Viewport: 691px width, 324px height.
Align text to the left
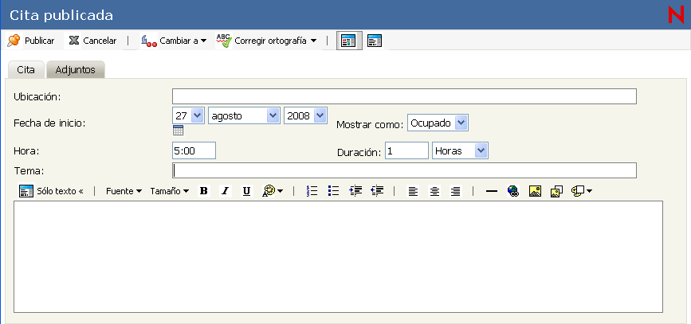coord(413,191)
